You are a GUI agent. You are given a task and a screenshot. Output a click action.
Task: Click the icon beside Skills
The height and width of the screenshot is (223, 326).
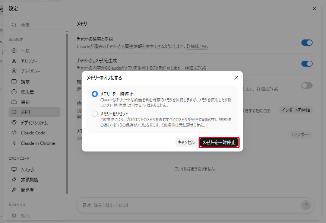pos(14,216)
